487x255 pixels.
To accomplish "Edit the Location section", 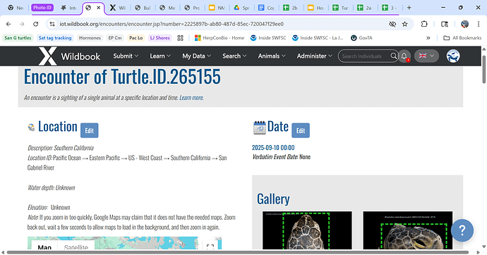I will pos(90,130).
